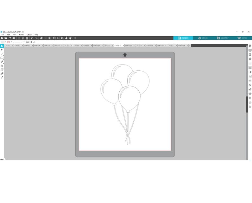
Task: Open the solid star panel icon
Action: tap(250, 94)
